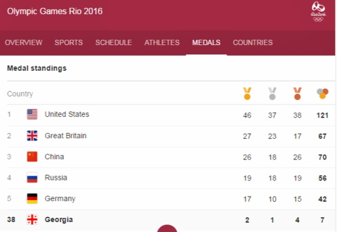Click the total medals column icon
This screenshot has height=232, width=337.
point(322,93)
